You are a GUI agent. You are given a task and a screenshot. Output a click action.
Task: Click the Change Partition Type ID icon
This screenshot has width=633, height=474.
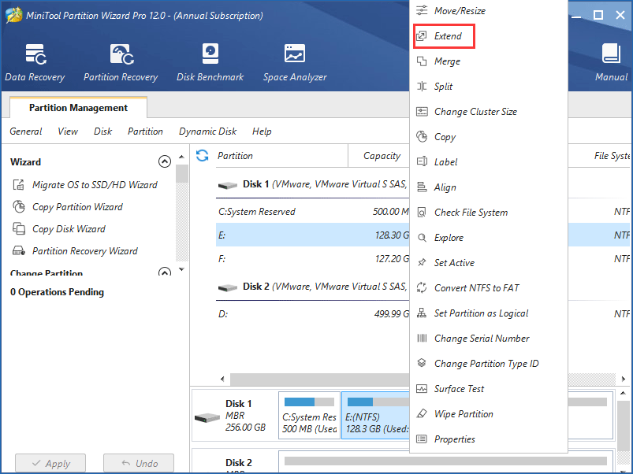point(422,363)
